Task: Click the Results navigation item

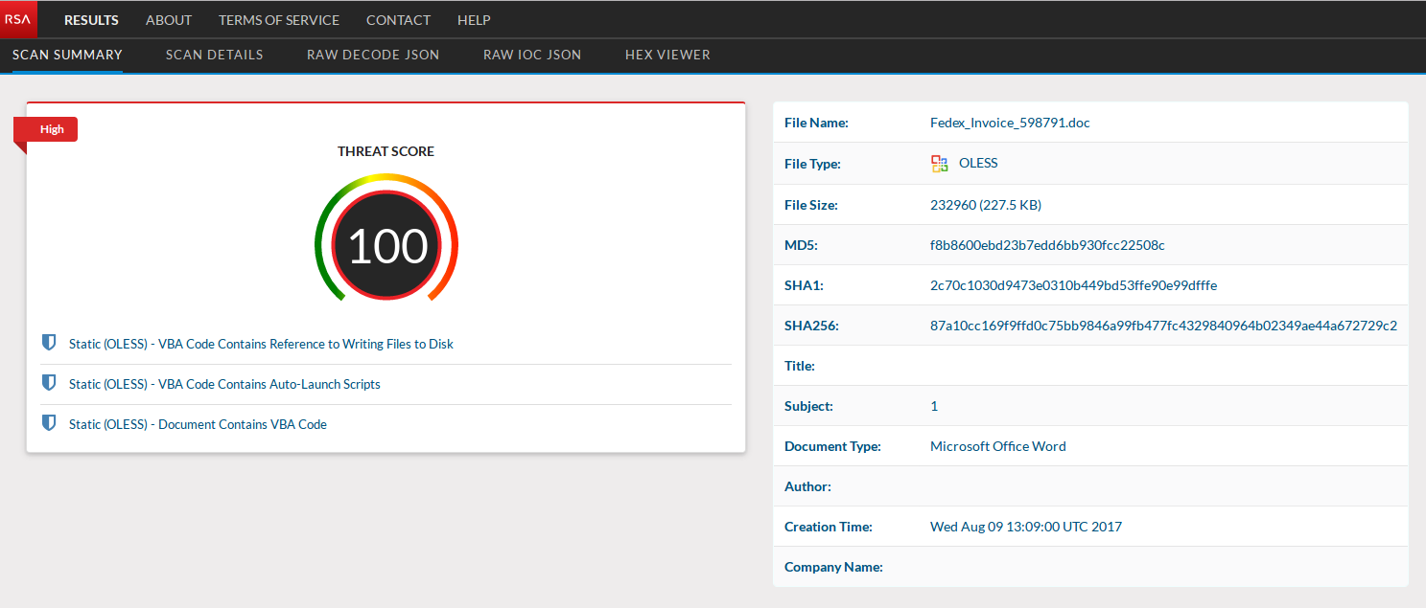Action: pyautogui.click(x=91, y=20)
